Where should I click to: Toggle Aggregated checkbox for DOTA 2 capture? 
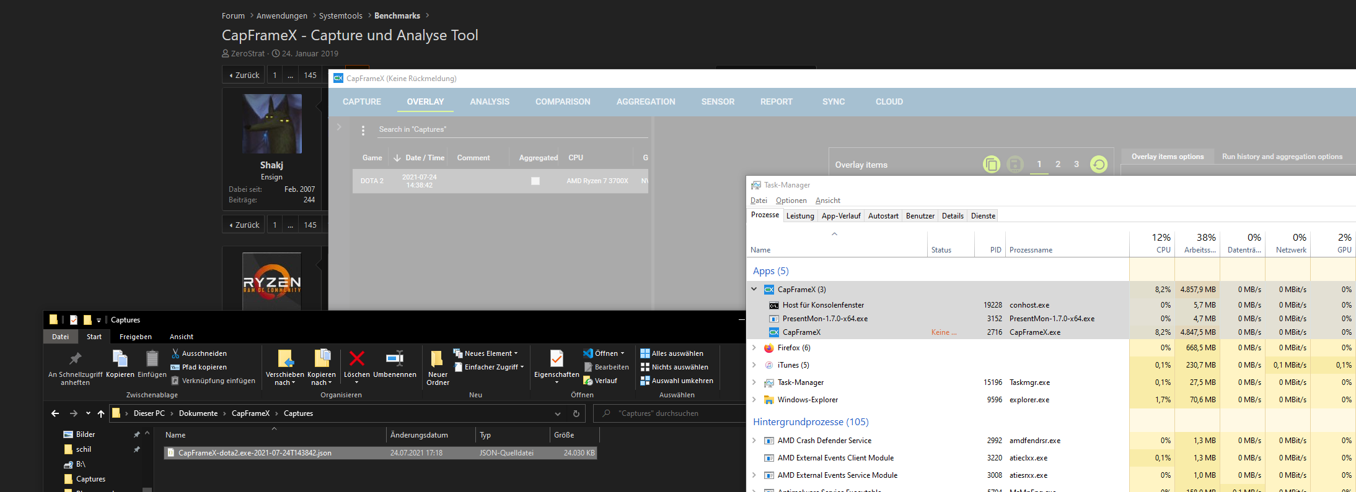535,181
